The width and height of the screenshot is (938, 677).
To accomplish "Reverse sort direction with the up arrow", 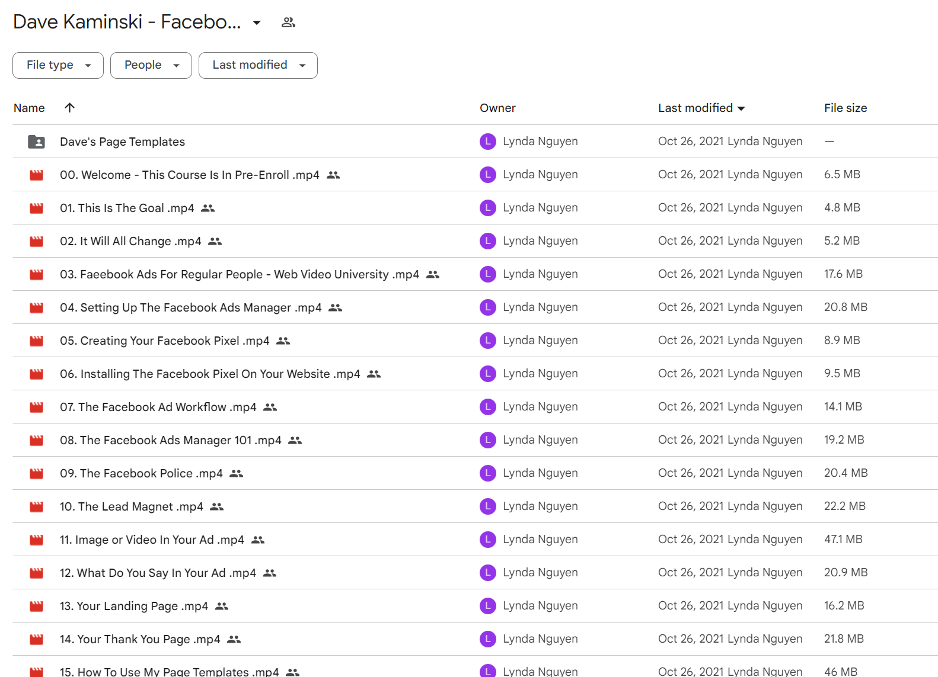I will [69, 107].
